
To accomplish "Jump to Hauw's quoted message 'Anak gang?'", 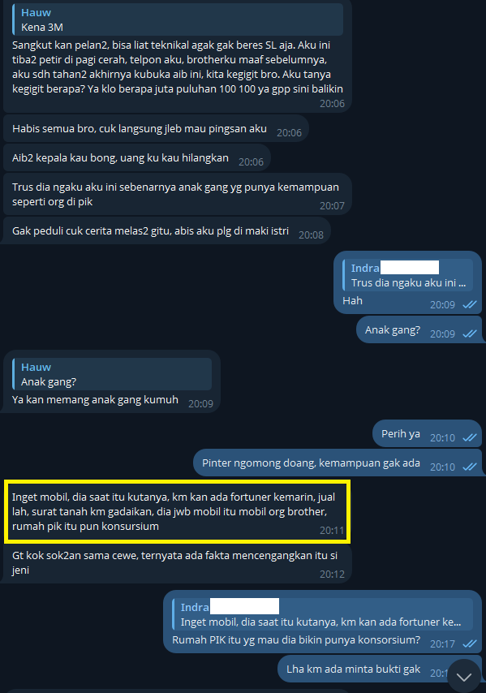I will tap(112, 374).
